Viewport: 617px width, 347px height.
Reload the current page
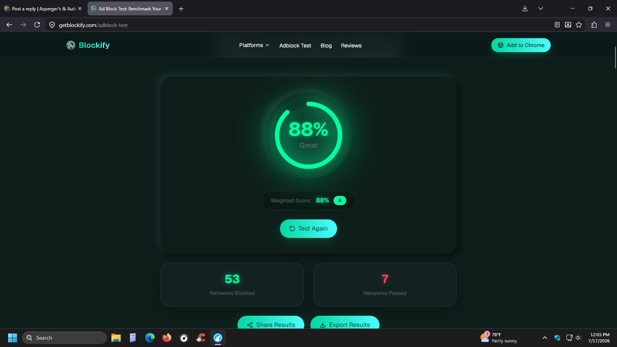(37, 25)
